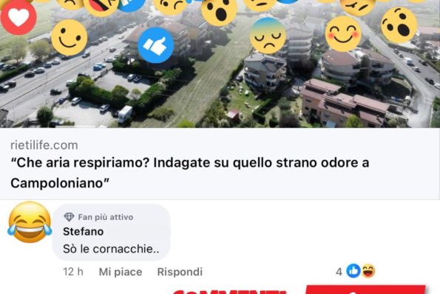Click the diamond top fan badge icon
This screenshot has height=294, width=440.
click(69, 217)
